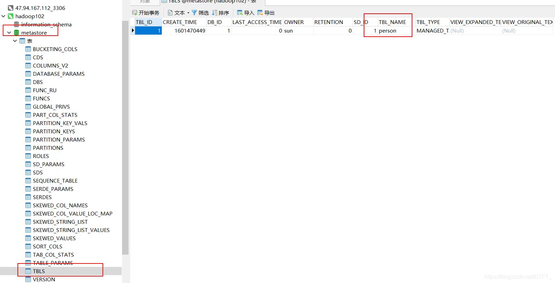
Task: Click the Sort (排序) icon
Action: coord(215,13)
